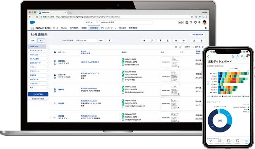Change the rows-per-page value 30
255x149 pixels.
coord(177,47)
